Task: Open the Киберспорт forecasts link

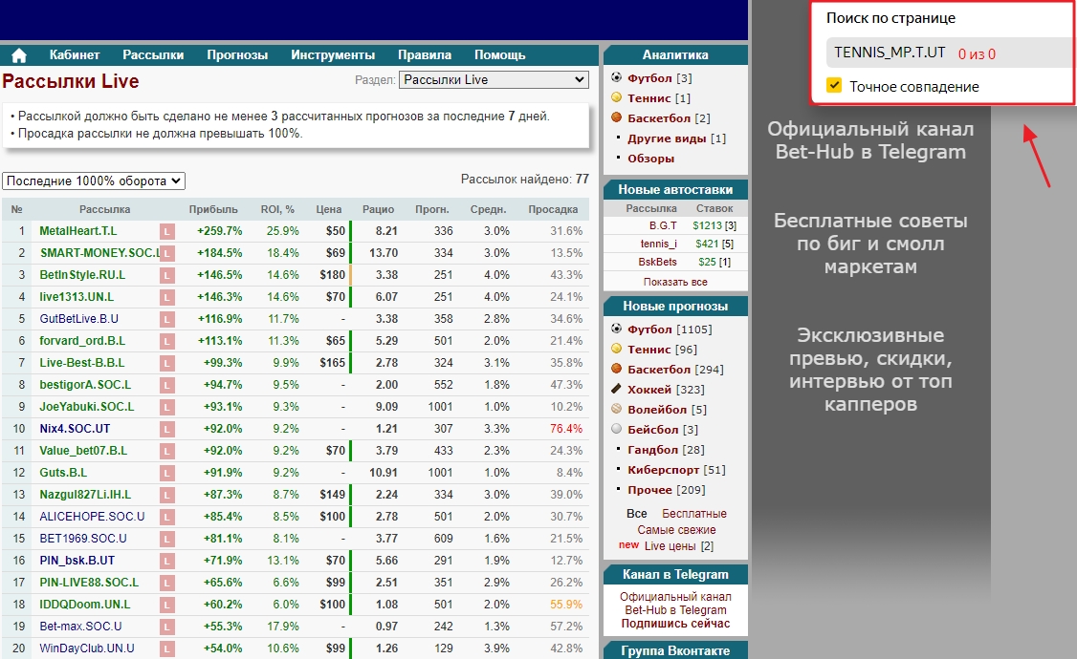Action: point(663,470)
